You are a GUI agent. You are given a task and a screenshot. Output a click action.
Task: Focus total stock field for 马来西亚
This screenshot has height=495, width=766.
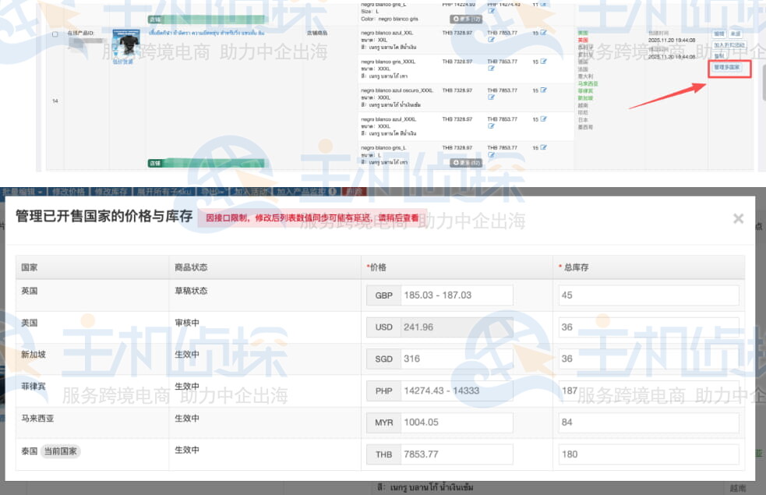point(649,423)
